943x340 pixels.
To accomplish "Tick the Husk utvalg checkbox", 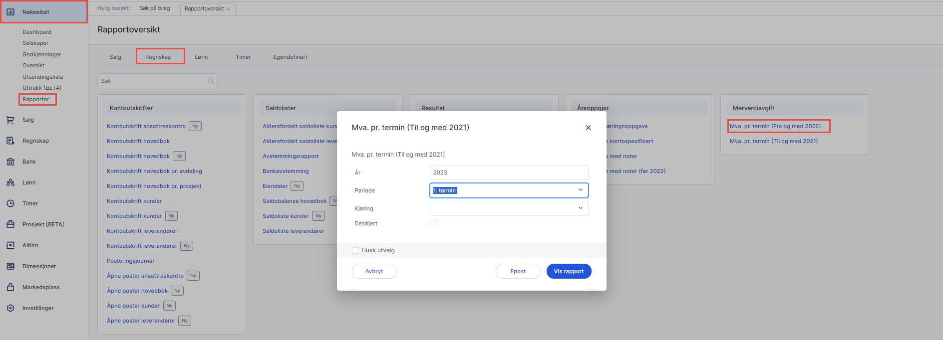I will [355, 250].
